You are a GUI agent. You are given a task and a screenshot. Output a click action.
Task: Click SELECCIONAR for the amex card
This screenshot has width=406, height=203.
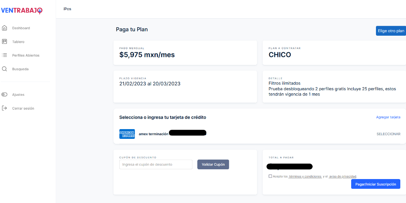pos(388,134)
